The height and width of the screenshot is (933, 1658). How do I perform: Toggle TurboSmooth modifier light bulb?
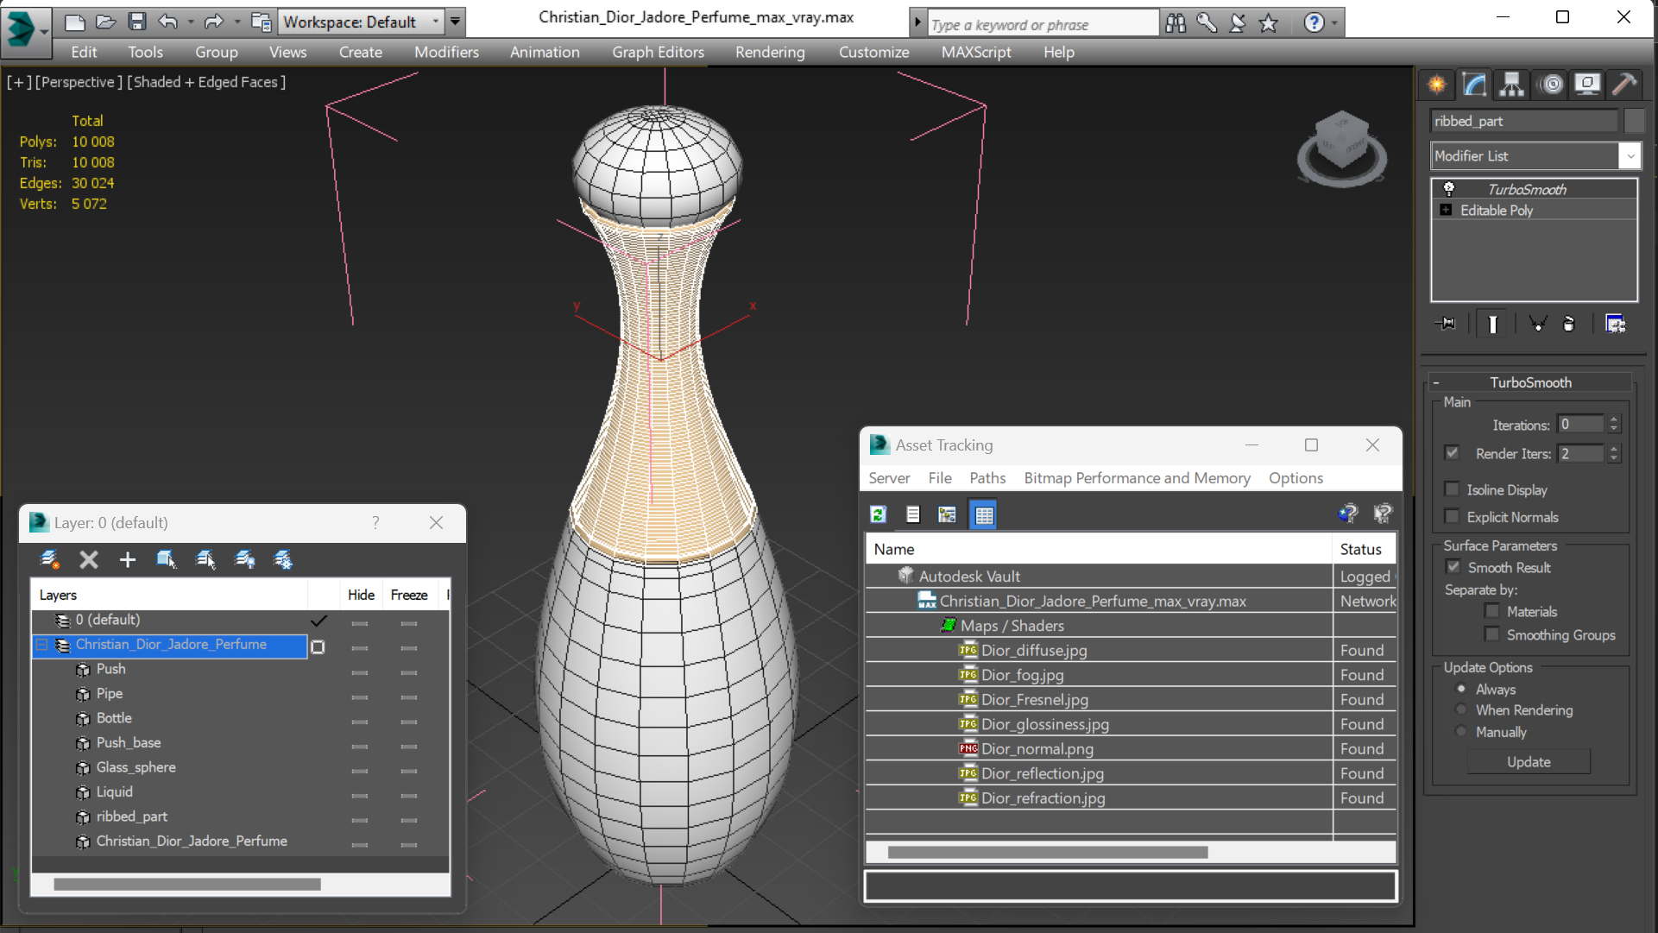(x=1449, y=189)
